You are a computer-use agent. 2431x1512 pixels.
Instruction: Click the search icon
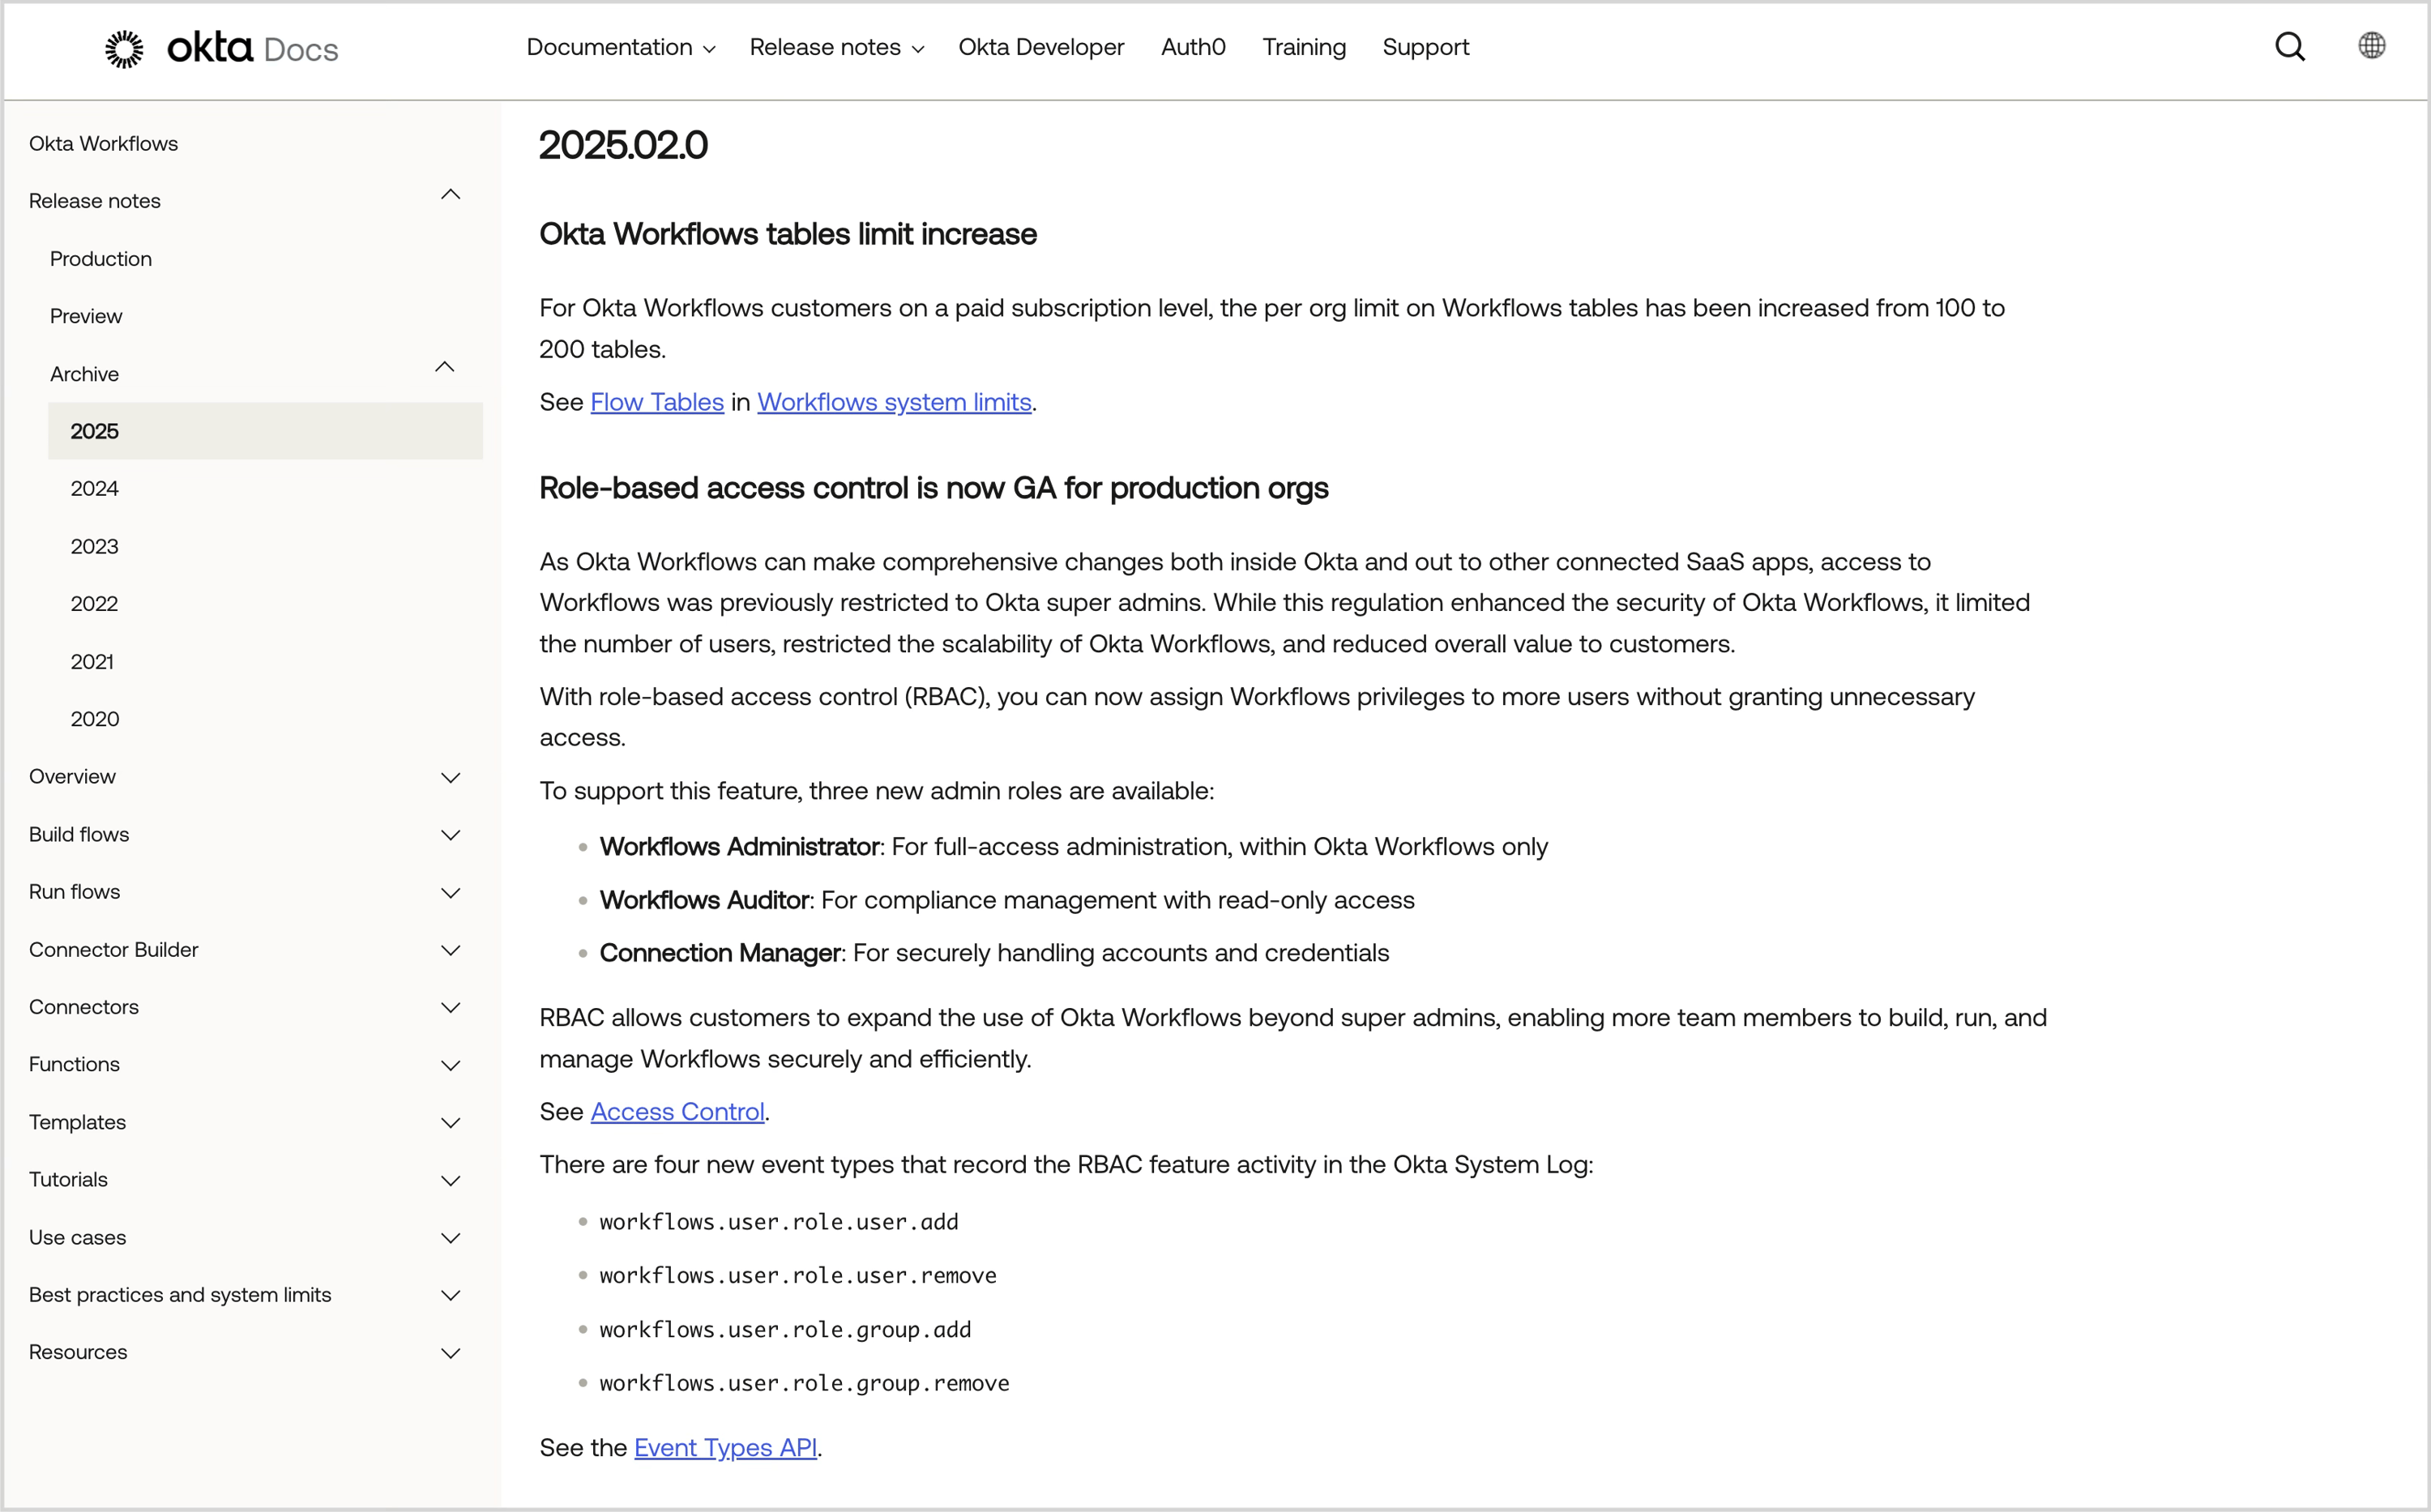click(2290, 46)
